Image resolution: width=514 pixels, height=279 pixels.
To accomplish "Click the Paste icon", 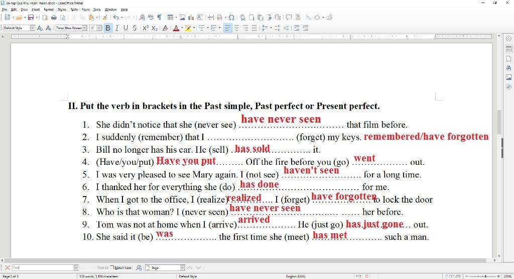I will point(91,18).
